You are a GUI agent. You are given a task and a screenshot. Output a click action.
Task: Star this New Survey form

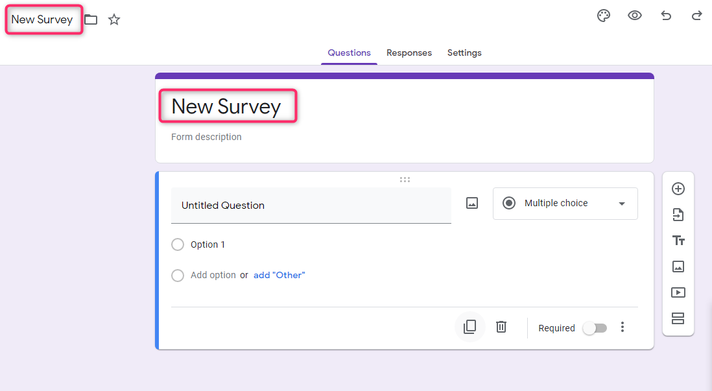coord(114,19)
